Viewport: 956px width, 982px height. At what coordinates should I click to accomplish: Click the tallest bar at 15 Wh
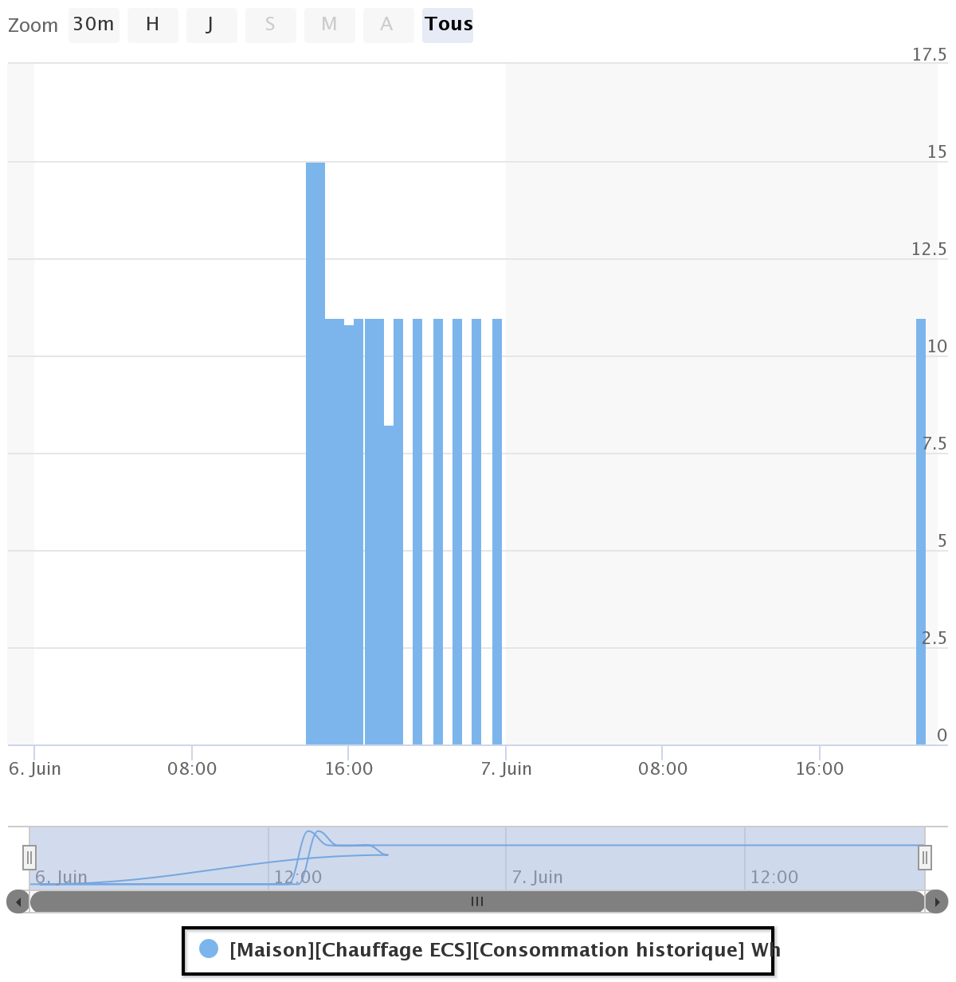(x=315, y=454)
